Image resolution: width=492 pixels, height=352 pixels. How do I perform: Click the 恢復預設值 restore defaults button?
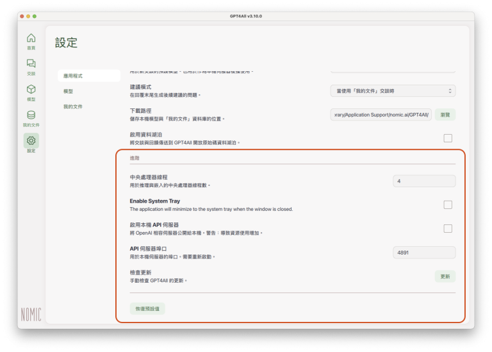point(147,308)
